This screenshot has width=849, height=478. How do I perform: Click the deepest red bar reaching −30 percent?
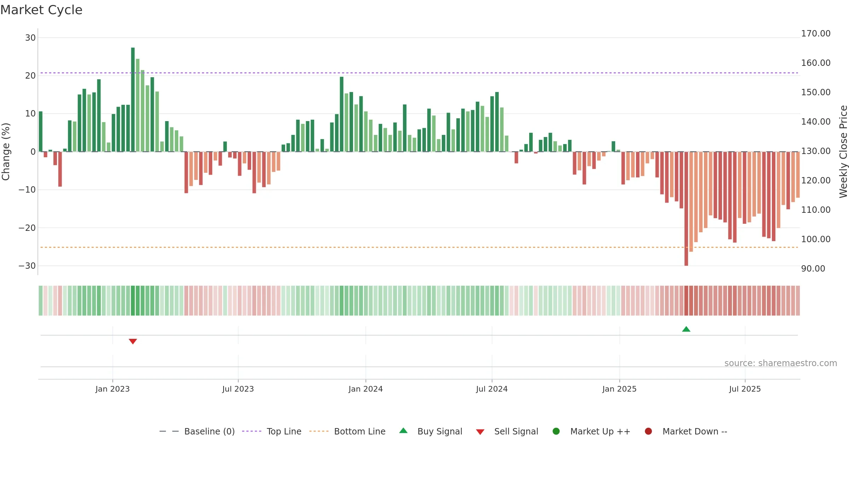click(686, 209)
